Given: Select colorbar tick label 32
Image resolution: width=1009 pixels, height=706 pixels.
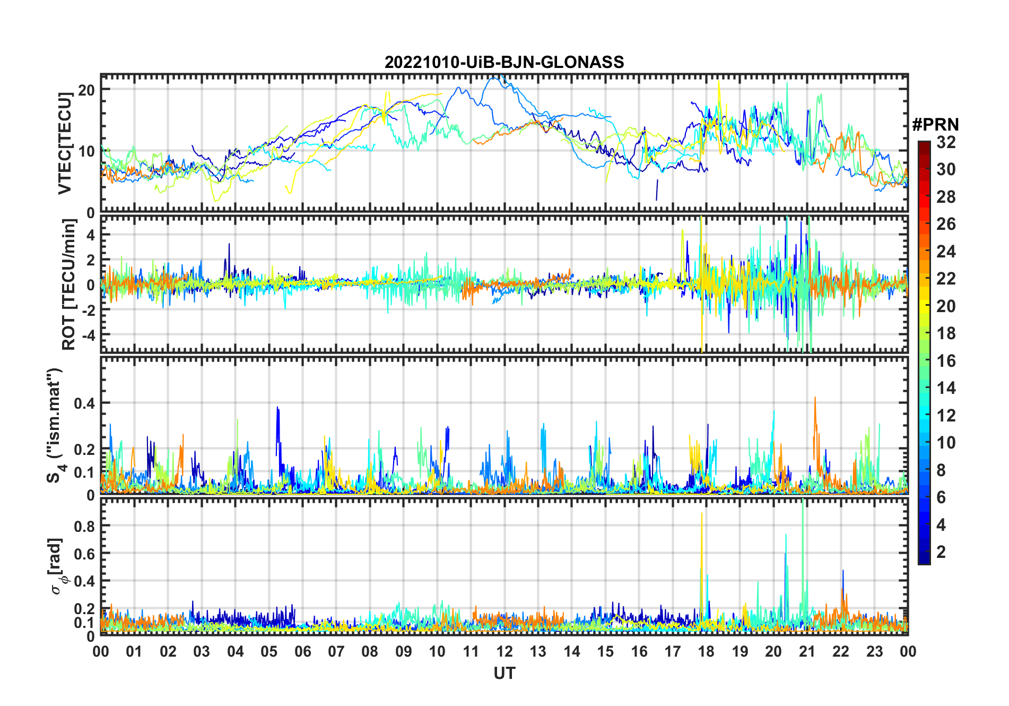Looking at the screenshot, I should (x=946, y=142).
